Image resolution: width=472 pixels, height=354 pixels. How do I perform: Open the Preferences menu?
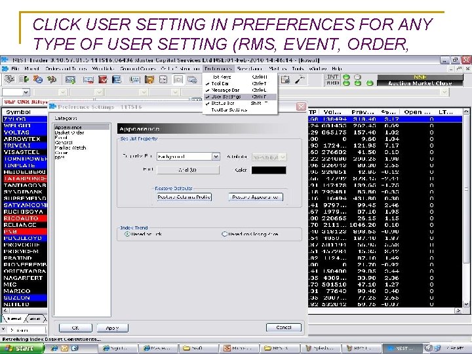(x=218, y=69)
